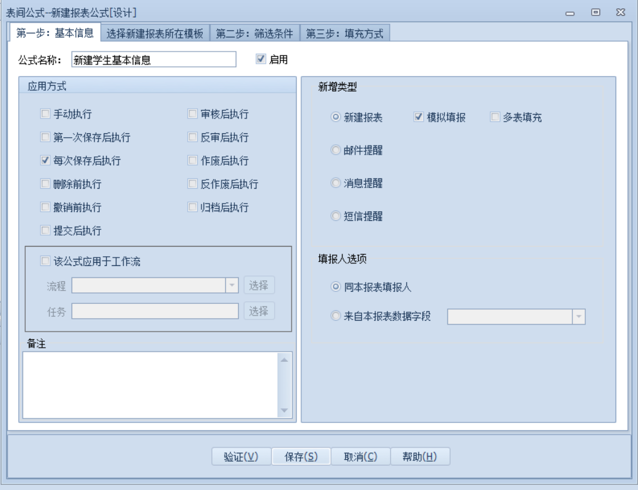
Task: Click the 保存(S) button
Action: [x=301, y=457]
